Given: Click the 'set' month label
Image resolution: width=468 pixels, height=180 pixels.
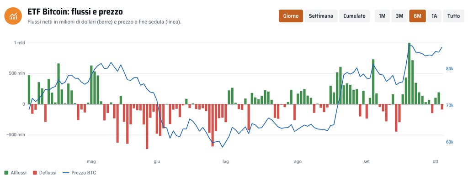Looking at the screenshot, I should [367, 162].
